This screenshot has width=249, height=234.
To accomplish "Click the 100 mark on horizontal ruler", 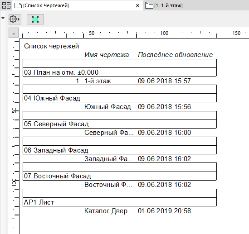I will pyautogui.click(x=164, y=33).
